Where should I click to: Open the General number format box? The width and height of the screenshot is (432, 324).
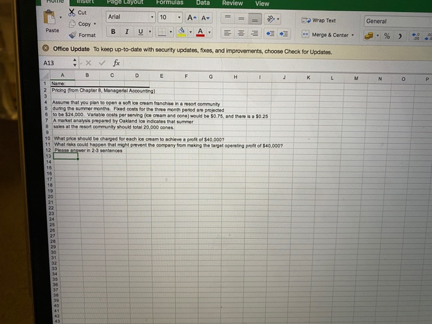point(398,21)
